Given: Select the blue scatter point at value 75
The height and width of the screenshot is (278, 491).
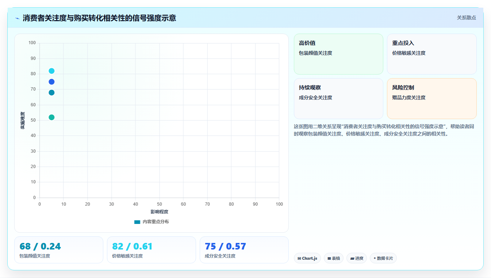Looking at the screenshot, I should coord(51,82).
